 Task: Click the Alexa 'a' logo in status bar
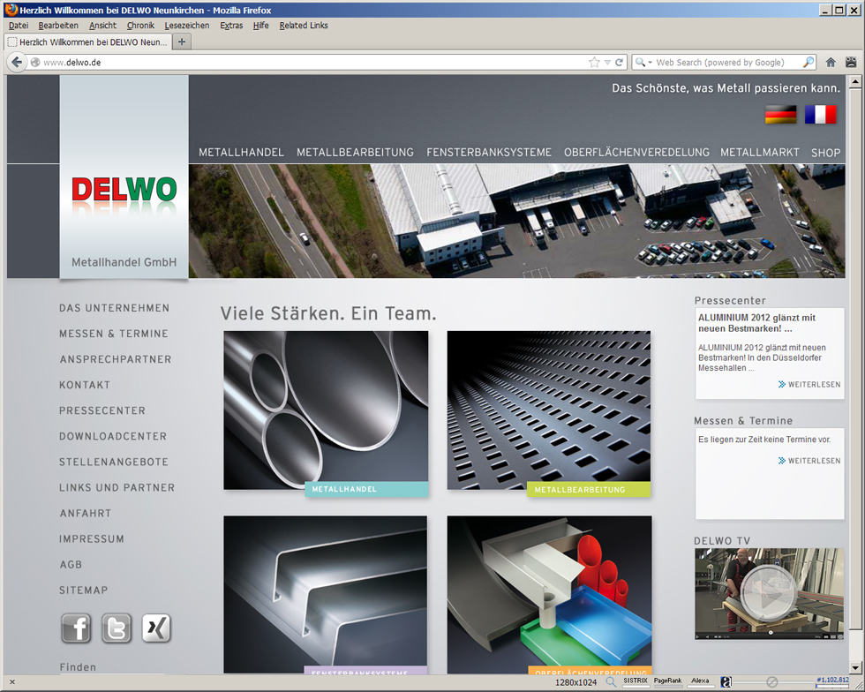tap(726, 682)
